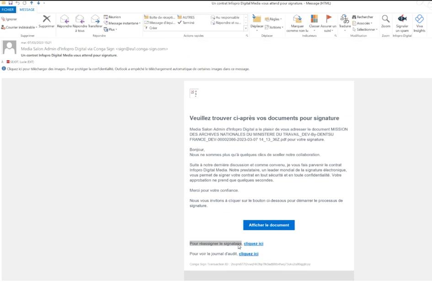Go to the next item arrow
The width and height of the screenshot is (432, 282).
pyautogui.click(x=38, y=3)
